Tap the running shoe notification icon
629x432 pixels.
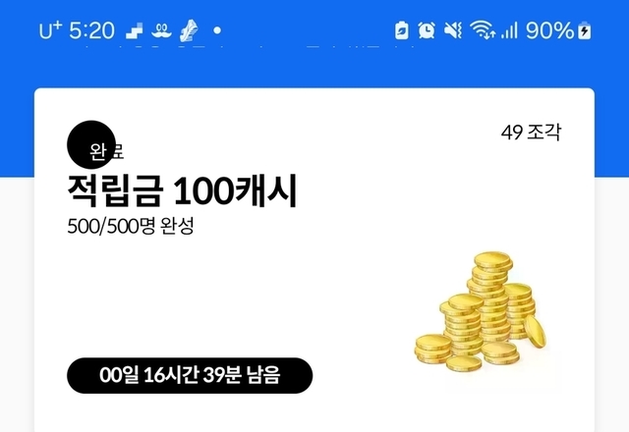coord(188,30)
